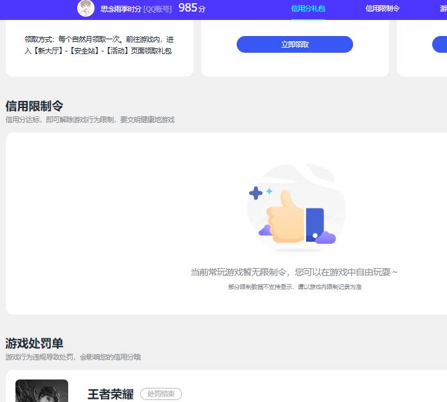The image size is (447, 402).
Task: Click the 游戏处罚单 section heading
Action: [x=34, y=343]
